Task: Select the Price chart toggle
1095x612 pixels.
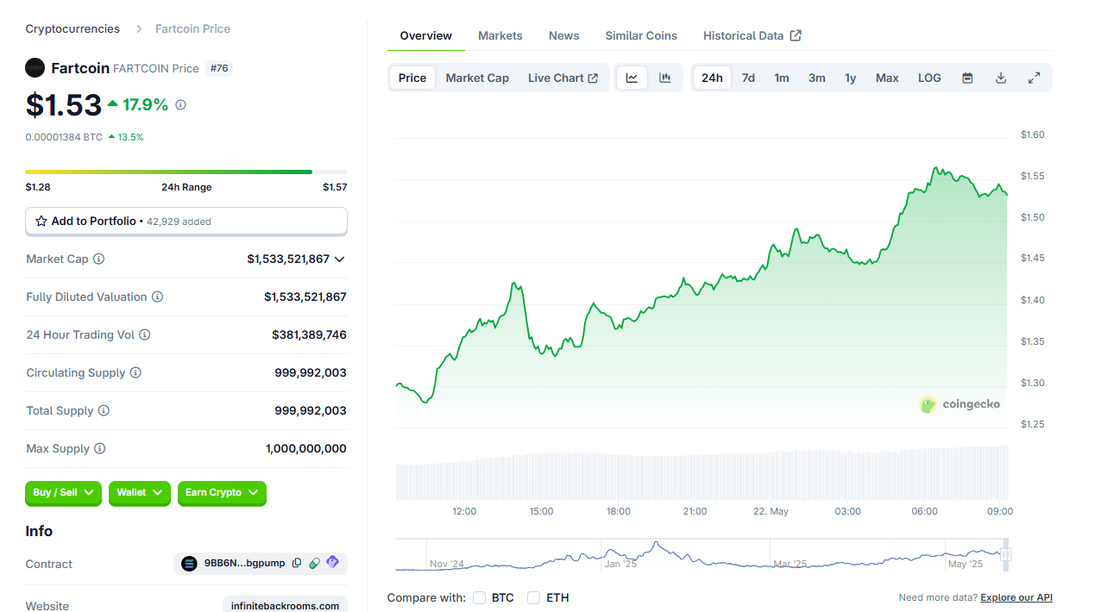Action: point(412,78)
